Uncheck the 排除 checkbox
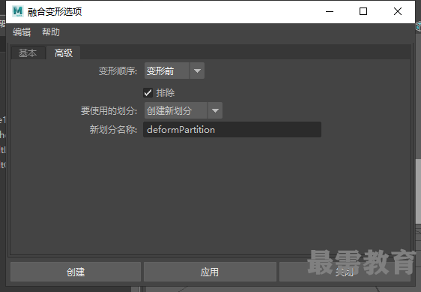The image size is (421, 292). click(x=148, y=93)
